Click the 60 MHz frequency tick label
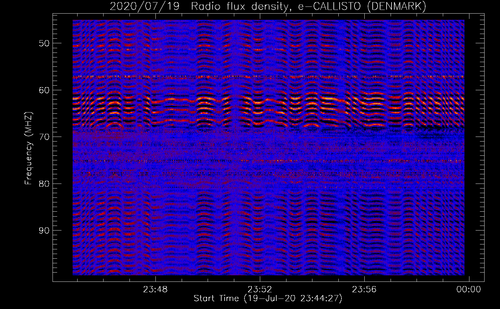The height and width of the screenshot is (309, 500). pyautogui.click(x=44, y=90)
